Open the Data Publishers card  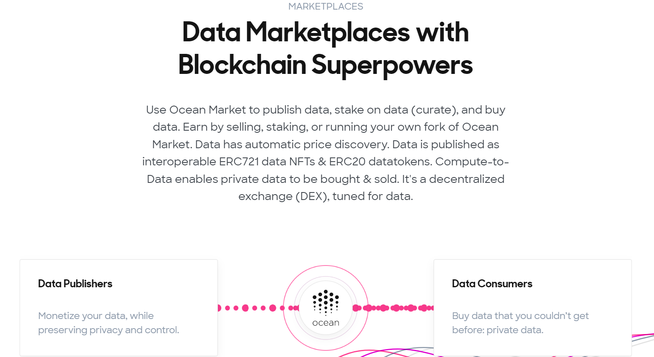pos(119,307)
